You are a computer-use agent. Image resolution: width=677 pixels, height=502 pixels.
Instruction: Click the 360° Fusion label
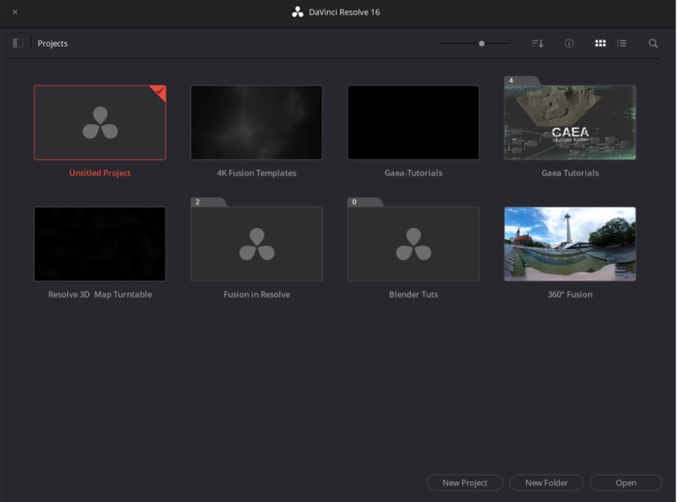coord(570,294)
